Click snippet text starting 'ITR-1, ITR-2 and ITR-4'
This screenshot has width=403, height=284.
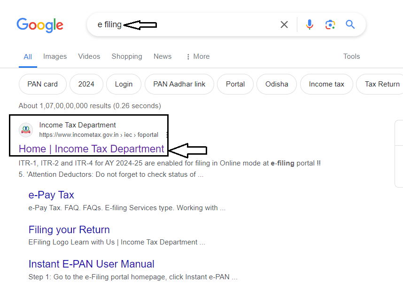coord(170,163)
